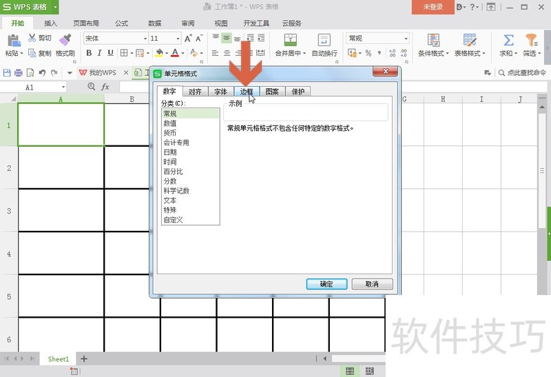Image resolution: width=551 pixels, height=377 pixels.
Task: Expand the quick access toolbar dropdown
Action: [x=70, y=73]
